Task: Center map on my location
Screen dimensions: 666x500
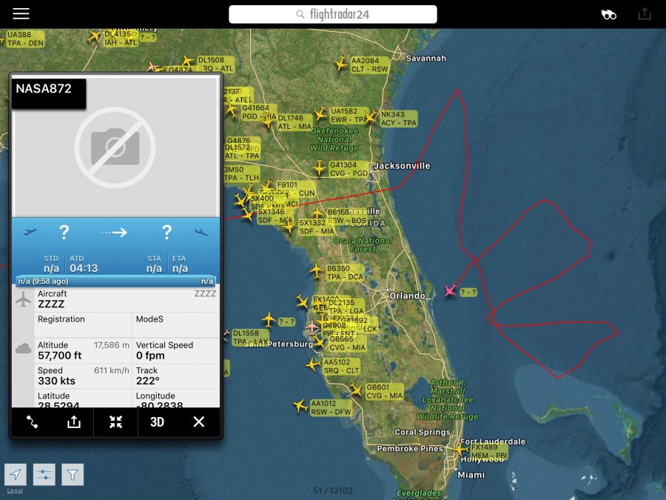Action: [x=16, y=475]
